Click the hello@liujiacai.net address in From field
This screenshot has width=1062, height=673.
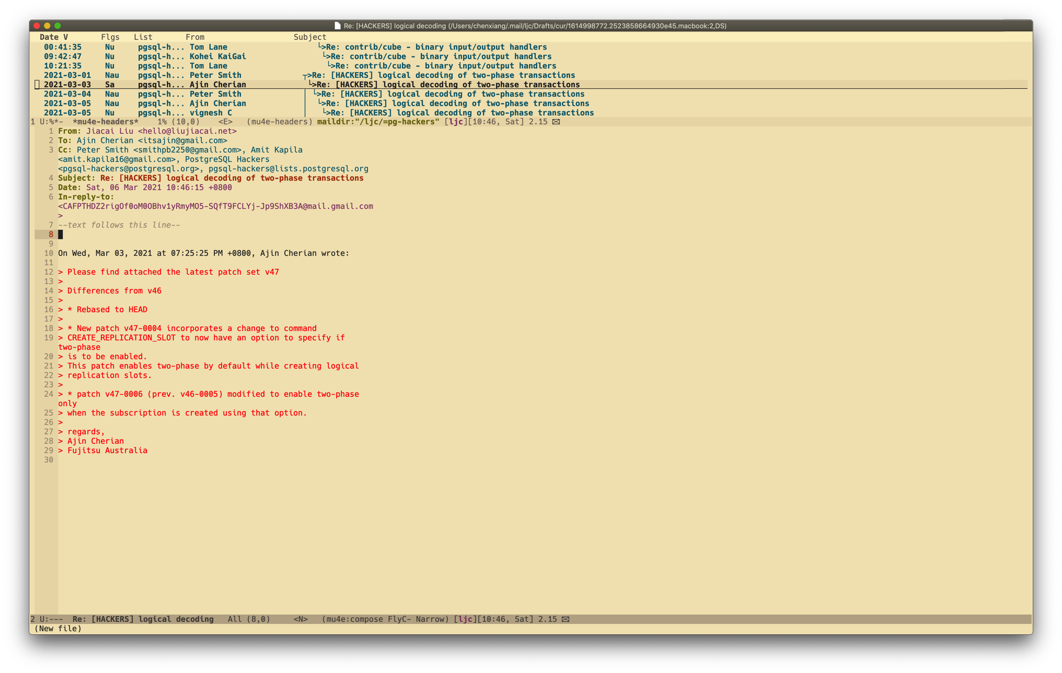pyautogui.click(x=187, y=131)
